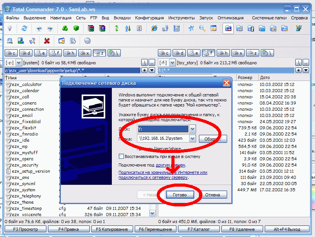
Task: Open the left panel [-z-] drive dropdown
Action: [x=19, y=63]
